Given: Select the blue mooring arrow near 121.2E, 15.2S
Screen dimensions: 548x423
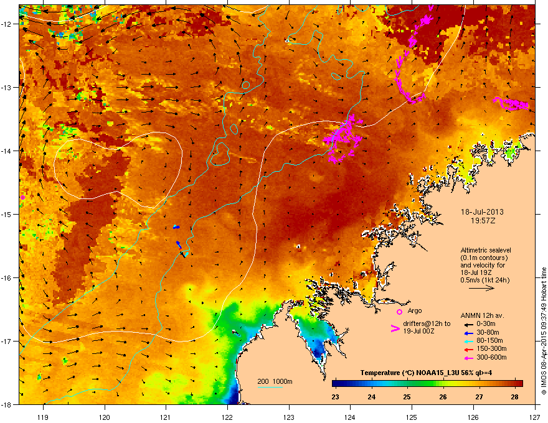Looking at the screenshot, I should 176,227.
